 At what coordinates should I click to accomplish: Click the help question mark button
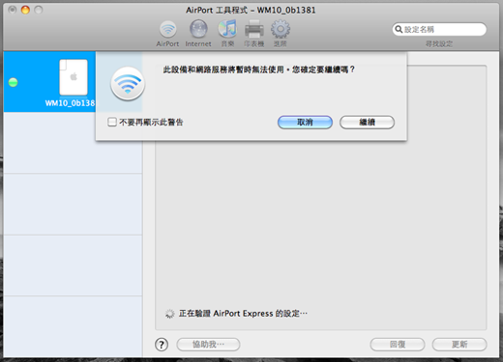click(x=162, y=345)
